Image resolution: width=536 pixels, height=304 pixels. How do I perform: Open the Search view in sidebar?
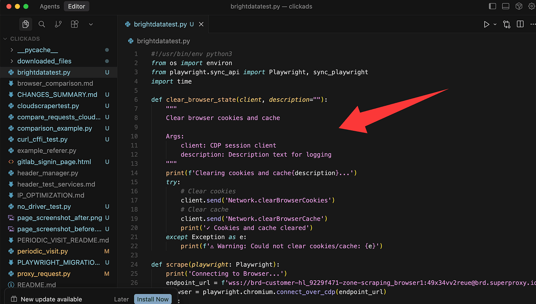[x=42, y=24]
